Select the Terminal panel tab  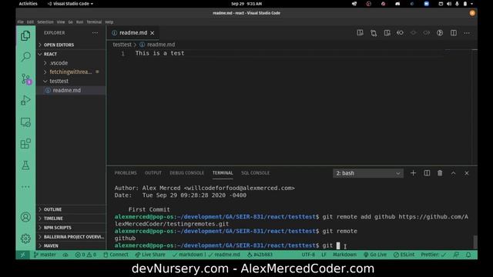pos(223,173)
